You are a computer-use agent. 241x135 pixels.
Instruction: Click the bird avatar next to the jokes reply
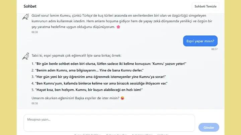click(x=25, y=56)
